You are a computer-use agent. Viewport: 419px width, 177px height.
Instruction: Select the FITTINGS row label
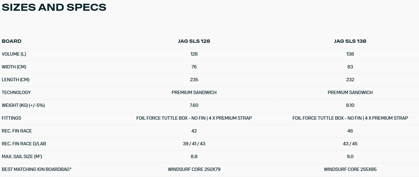[x=12, y=118]
